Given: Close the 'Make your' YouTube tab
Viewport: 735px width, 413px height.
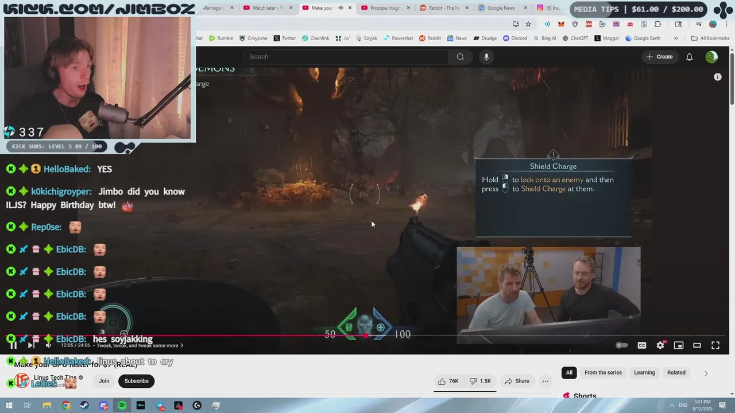Looking at the screenshot, I should tap(350, 8).
